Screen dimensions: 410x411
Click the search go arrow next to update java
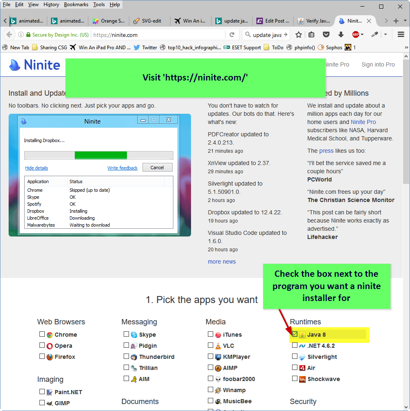click(286, 34)
